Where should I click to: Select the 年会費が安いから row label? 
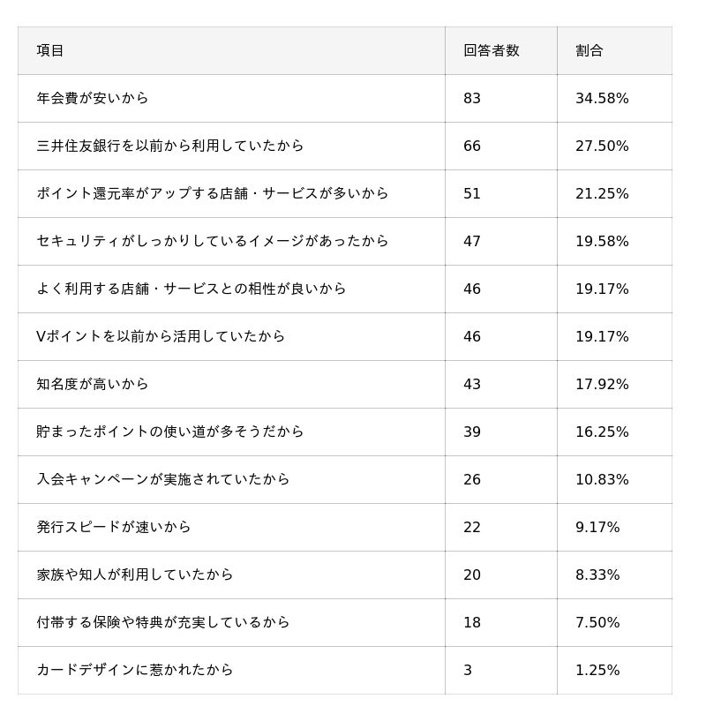click(93, 99)
